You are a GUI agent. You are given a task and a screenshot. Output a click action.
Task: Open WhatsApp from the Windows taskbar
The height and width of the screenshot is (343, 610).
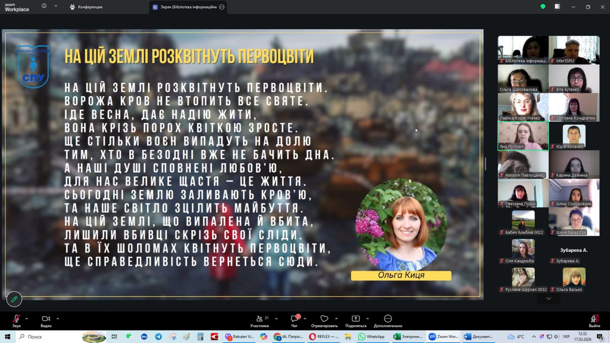[371, 337]
